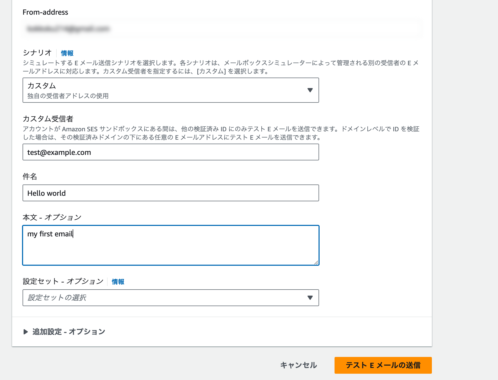This screenshot has height=380, width=498.
Task: Click the Hello world subject text
Action: pyautogui.click(x=46, y=193)
